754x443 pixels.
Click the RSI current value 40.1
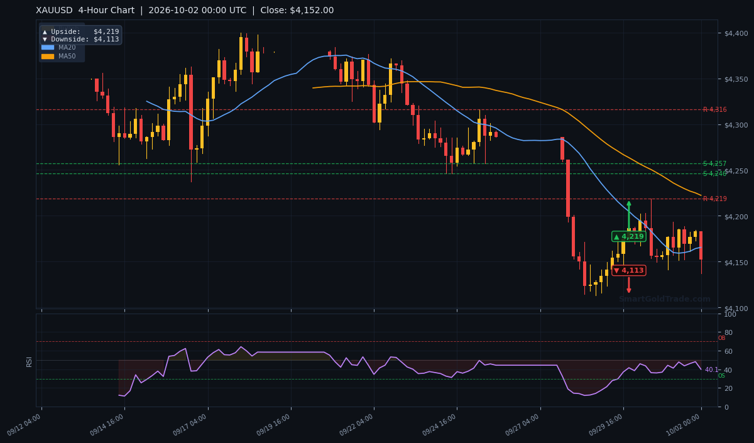pyautogui.click(x=711, y=370)
